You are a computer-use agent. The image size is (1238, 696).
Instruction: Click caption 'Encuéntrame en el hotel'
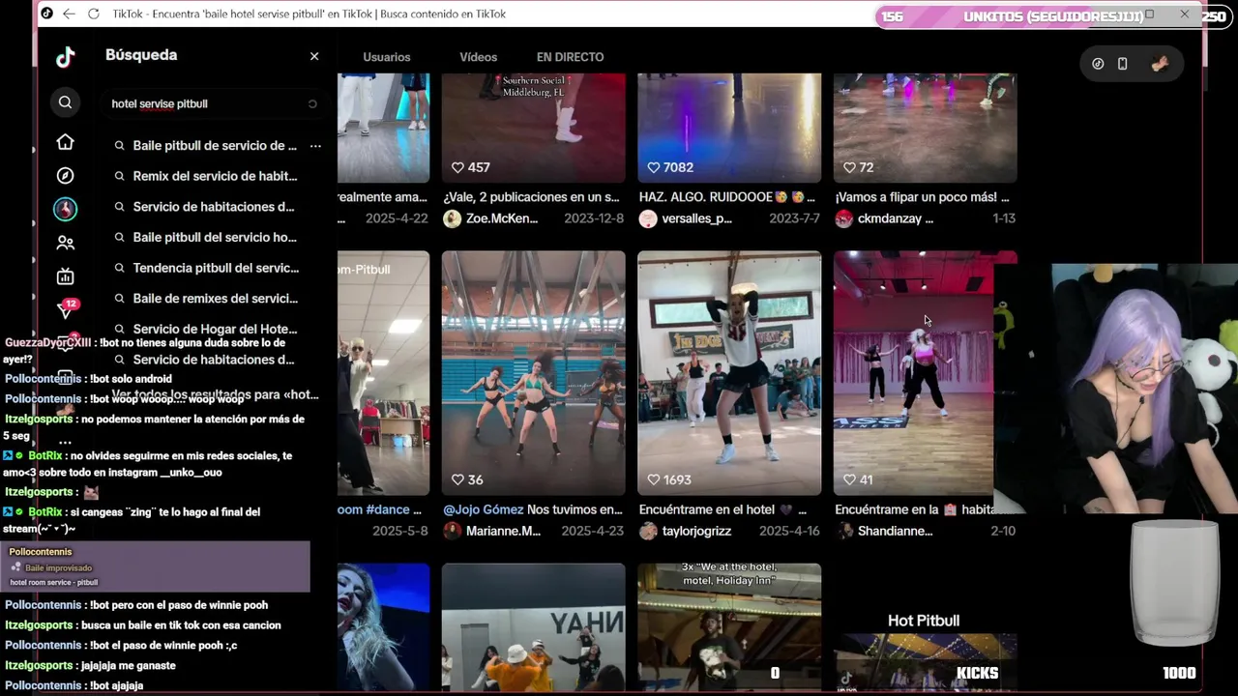tap(707, 509)
